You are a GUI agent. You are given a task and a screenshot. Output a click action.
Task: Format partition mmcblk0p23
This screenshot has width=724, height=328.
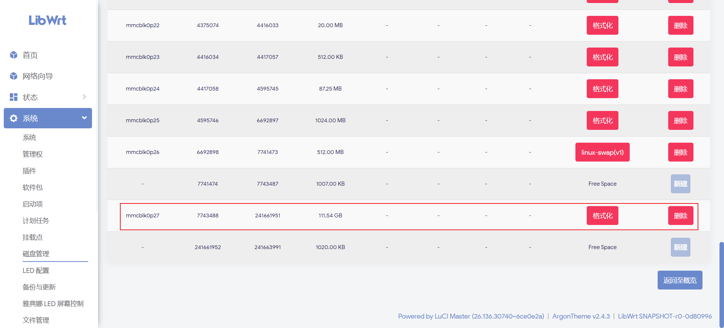[603, 57]
